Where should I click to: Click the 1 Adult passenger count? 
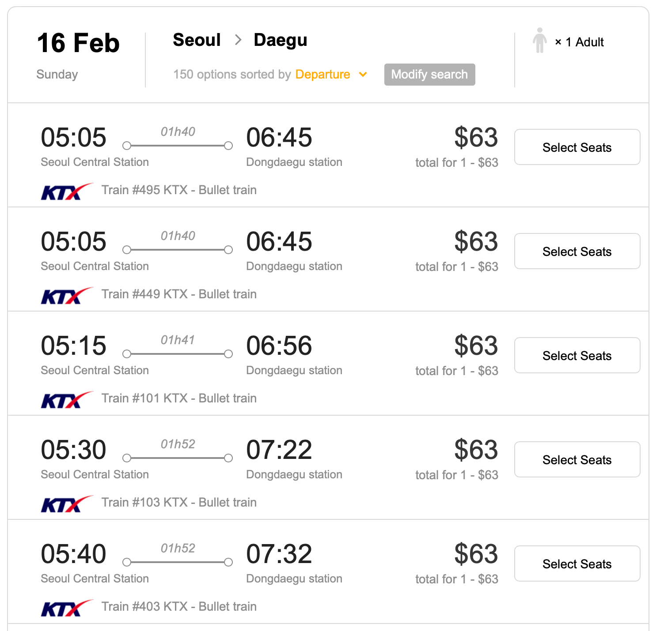coord(584,42)
